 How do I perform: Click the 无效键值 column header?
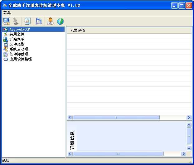129,31
